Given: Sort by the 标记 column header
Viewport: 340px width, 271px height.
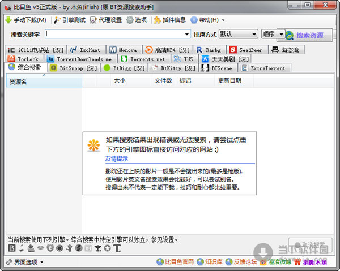Looking at the screenshot, I should pyautogui.click(x=195, y=80).
